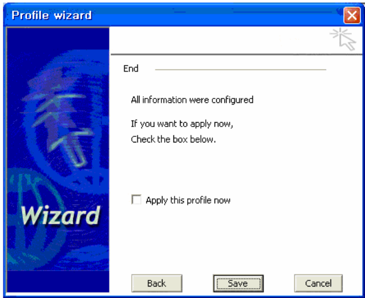Click the "Apply this profile now" label text

pos(188,200)
